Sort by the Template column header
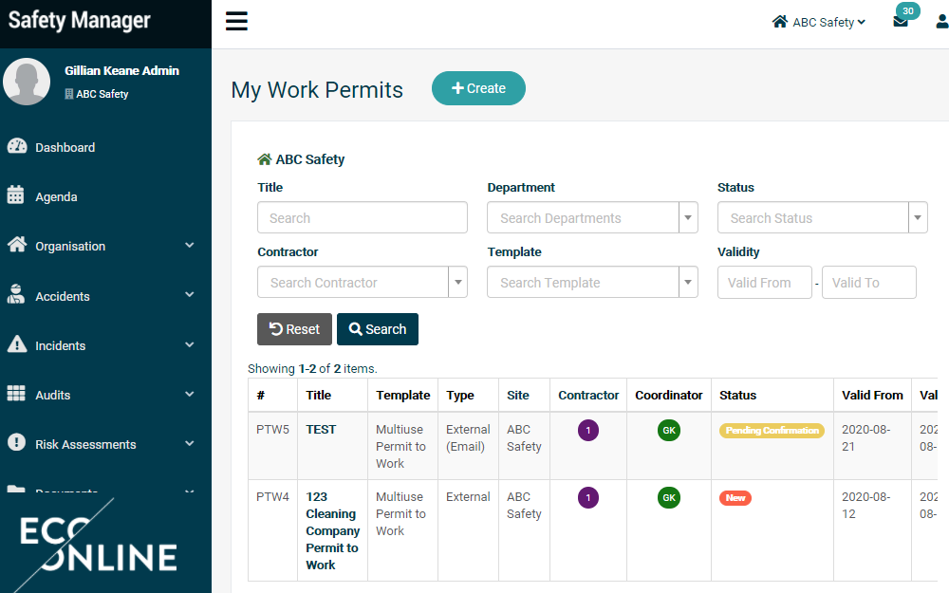Screen dimensions: 949x593 [x=403, y=395]
